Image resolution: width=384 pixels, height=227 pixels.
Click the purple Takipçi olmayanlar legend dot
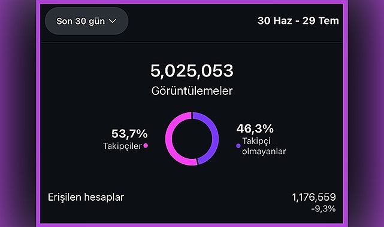pos(238,146)
